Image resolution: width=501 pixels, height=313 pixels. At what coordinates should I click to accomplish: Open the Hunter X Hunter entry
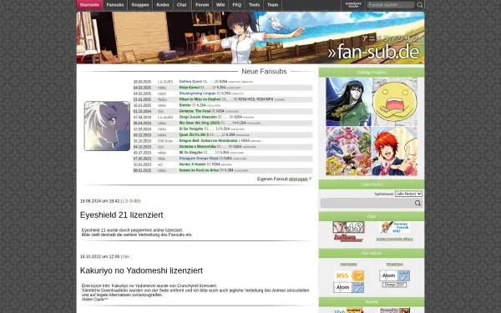click(x=192, y=164)
